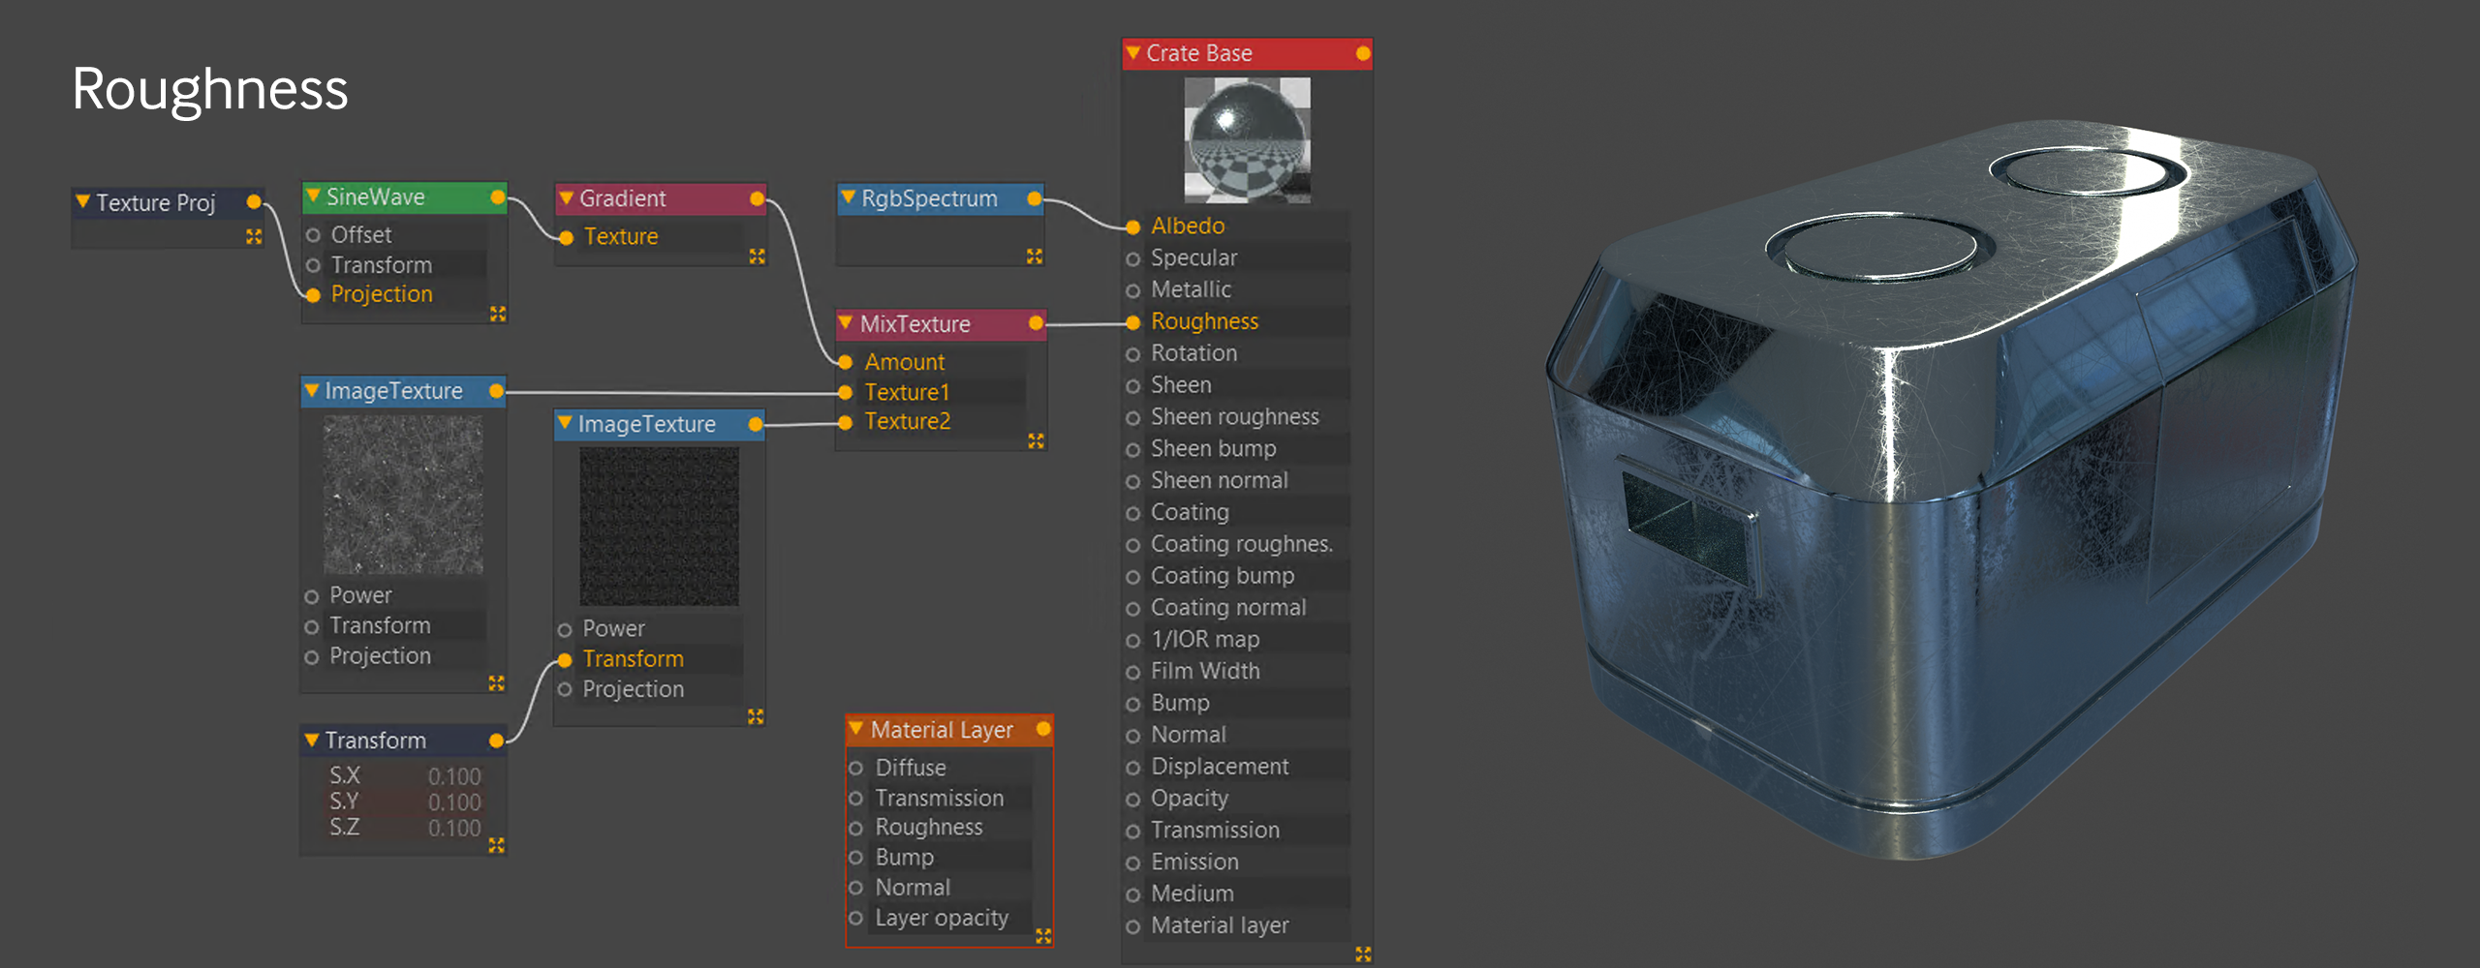The width and height of the screenshot is (2480, 968).
Task: Click the Metallic input pin on Crate Base
Action: 1132,290
